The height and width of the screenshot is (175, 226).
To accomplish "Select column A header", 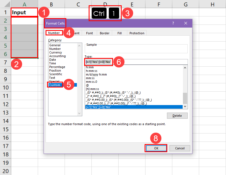I will tap(24, 4).
